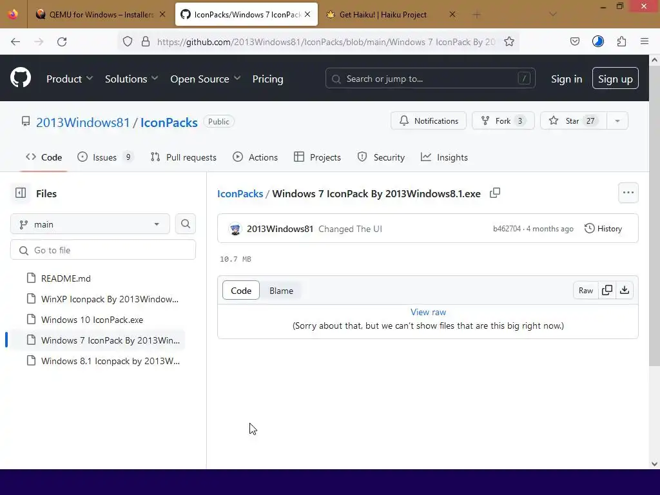Expand the Product menu

tap(70, 79)
